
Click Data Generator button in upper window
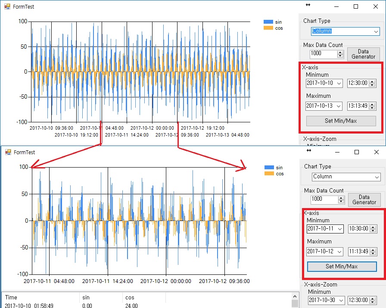[363, 54]
